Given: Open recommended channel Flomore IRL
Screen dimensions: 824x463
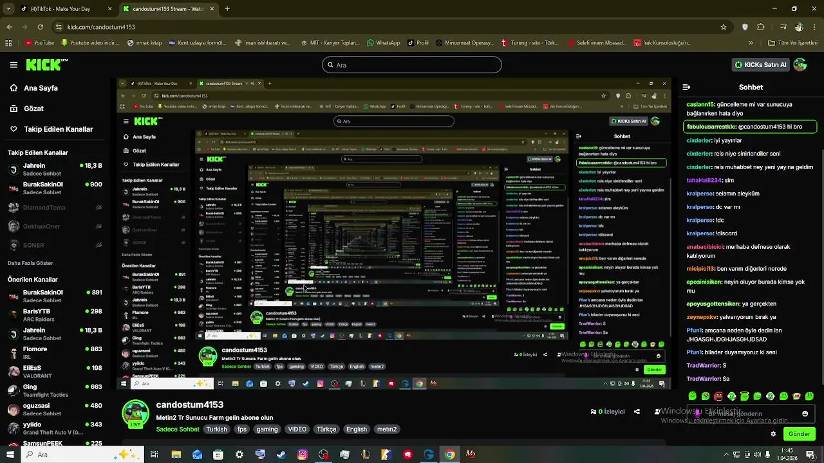Looking at the screenshot, I should point(55,352).
